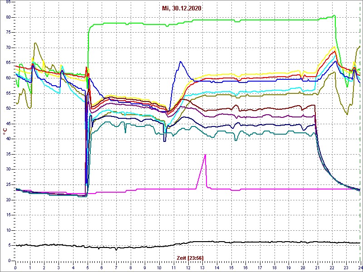Image resolution: width=363 pixels, height=272 pixels.
Task: Click y-axis tick label 25
Action: click(8, 185)
